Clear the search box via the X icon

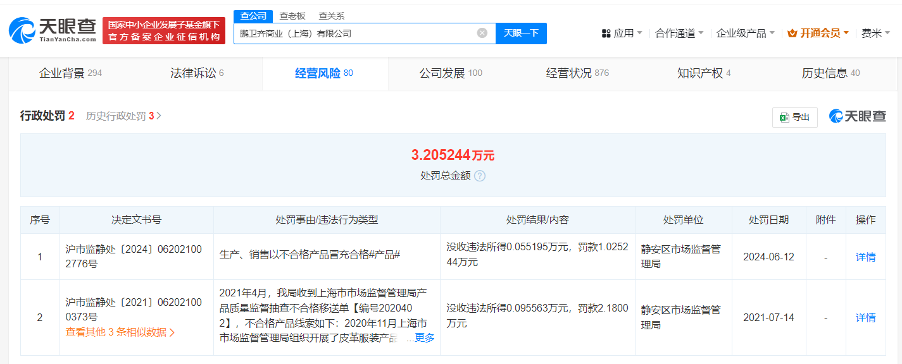[483, 33]
